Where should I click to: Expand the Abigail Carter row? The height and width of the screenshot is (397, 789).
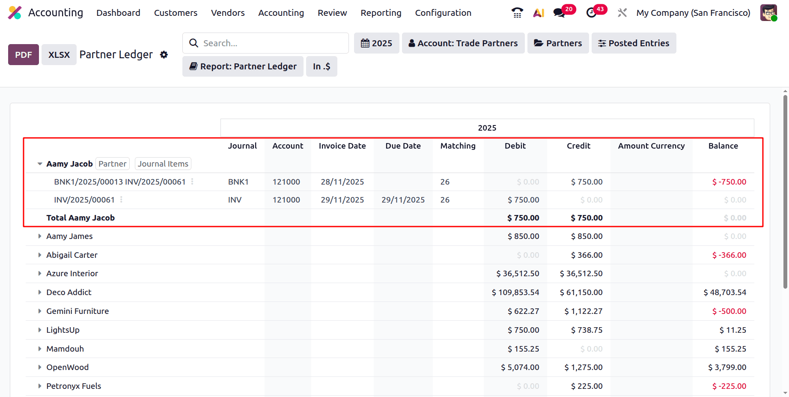pyautogui.click(x=40, y=255)
